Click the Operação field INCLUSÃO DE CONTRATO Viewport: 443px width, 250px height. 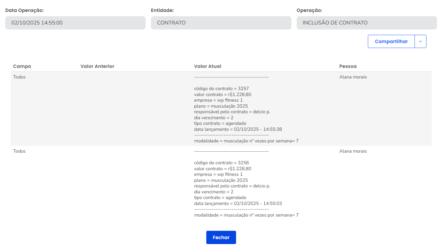tap(367, 23)
